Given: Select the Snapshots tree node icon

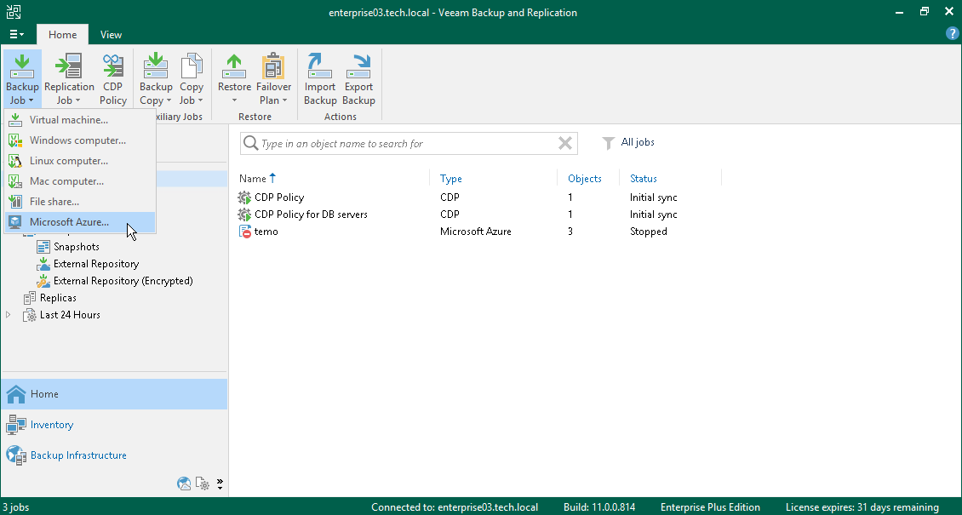Looking at the screenshot, I should tap(43, 247).
